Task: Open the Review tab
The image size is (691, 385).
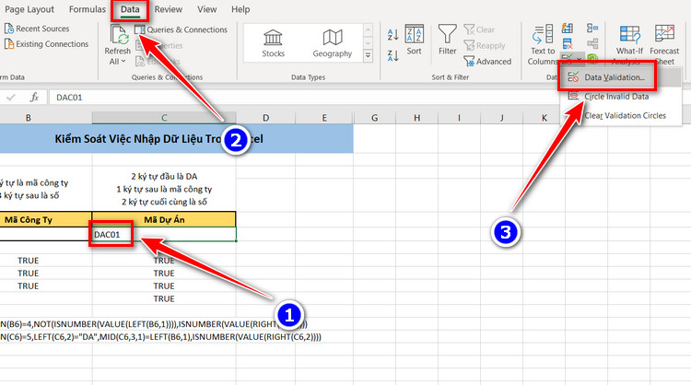Action: pos(168,9)
